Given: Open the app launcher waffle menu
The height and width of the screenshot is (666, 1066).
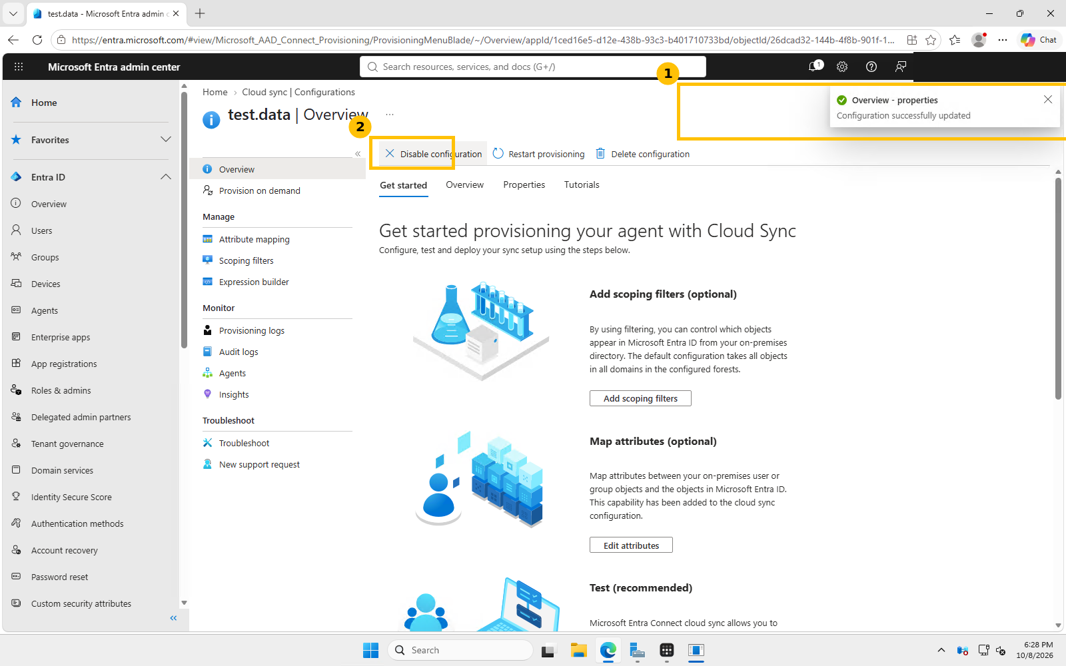Looking at the screenshot, I should [x=19, y=67].
